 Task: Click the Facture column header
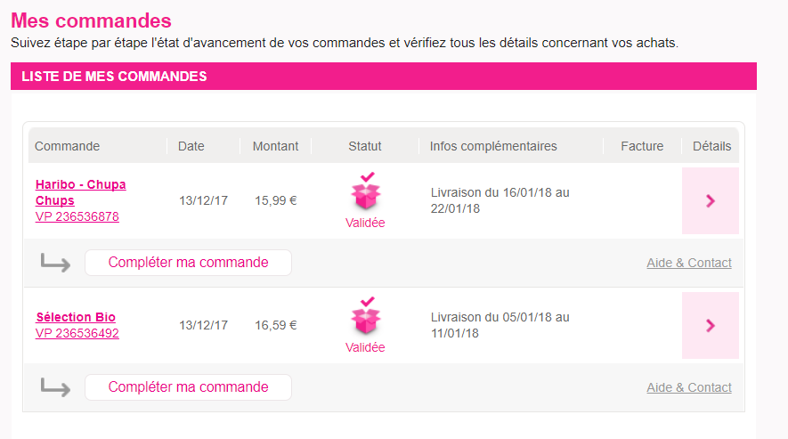[x=642, y=146]
